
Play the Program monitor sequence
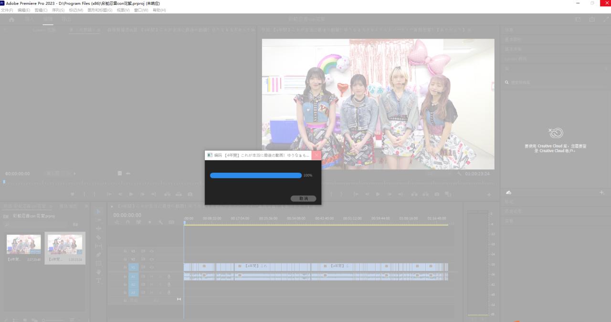pyautogui.click(x=378, y=194)
